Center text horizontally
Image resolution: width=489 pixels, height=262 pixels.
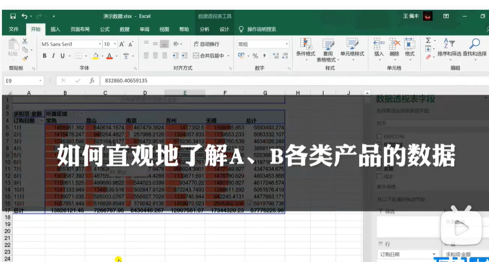(155, 56)
